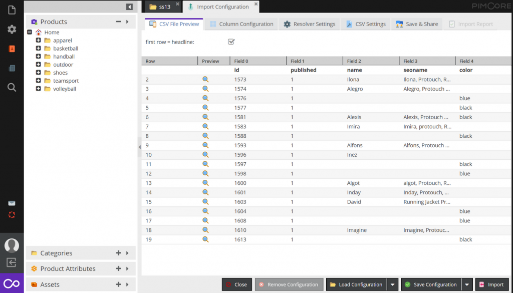Collapse the Home node in Products tree
The width and height of the screenshot is (513, 293).
point(30,32)
